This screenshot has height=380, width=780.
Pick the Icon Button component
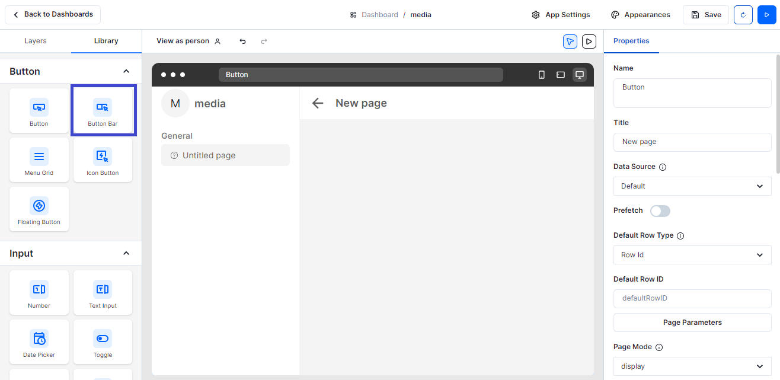pyautogui.click(x=103, y=160)
